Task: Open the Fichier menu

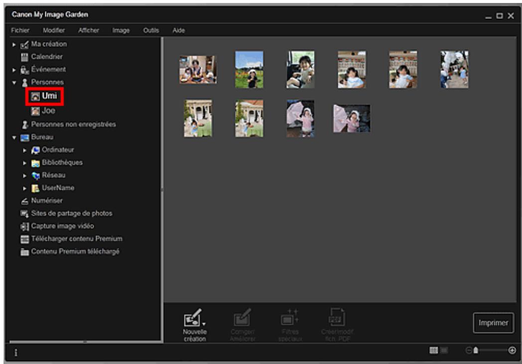Action: click(21, 30)
